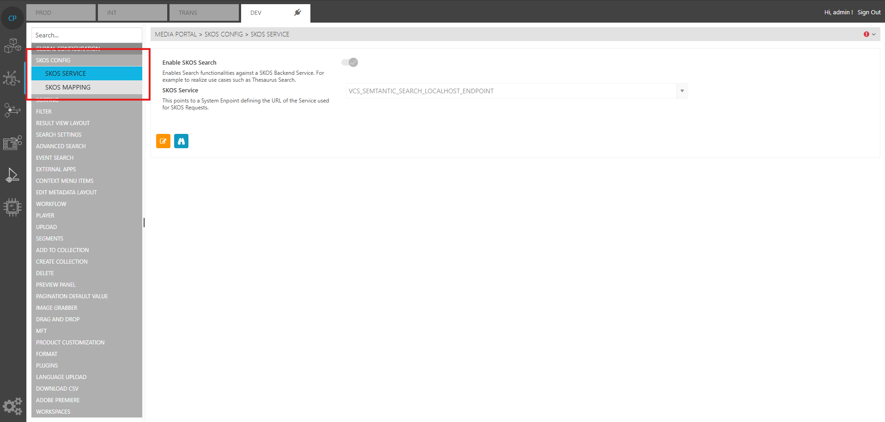Open MFT entry
885x422 pixels.
87,331
